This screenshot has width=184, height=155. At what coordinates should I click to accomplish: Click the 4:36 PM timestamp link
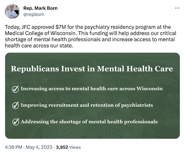coord(14,147)
